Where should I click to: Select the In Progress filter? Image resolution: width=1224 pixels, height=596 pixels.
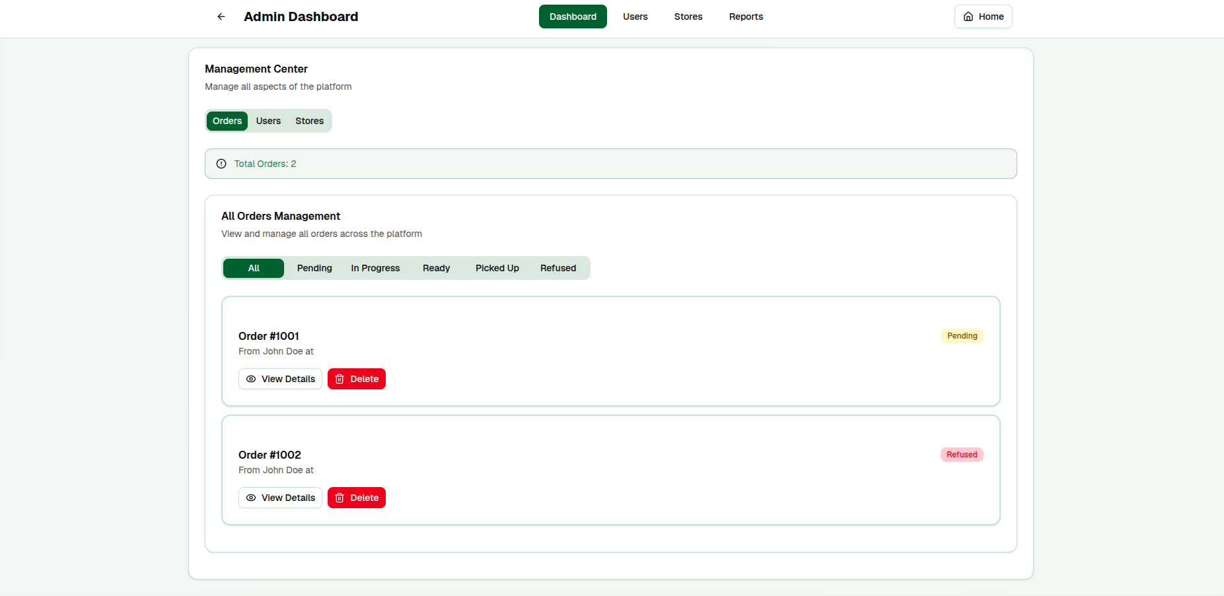pyautogui.click(x=375, y=268)
